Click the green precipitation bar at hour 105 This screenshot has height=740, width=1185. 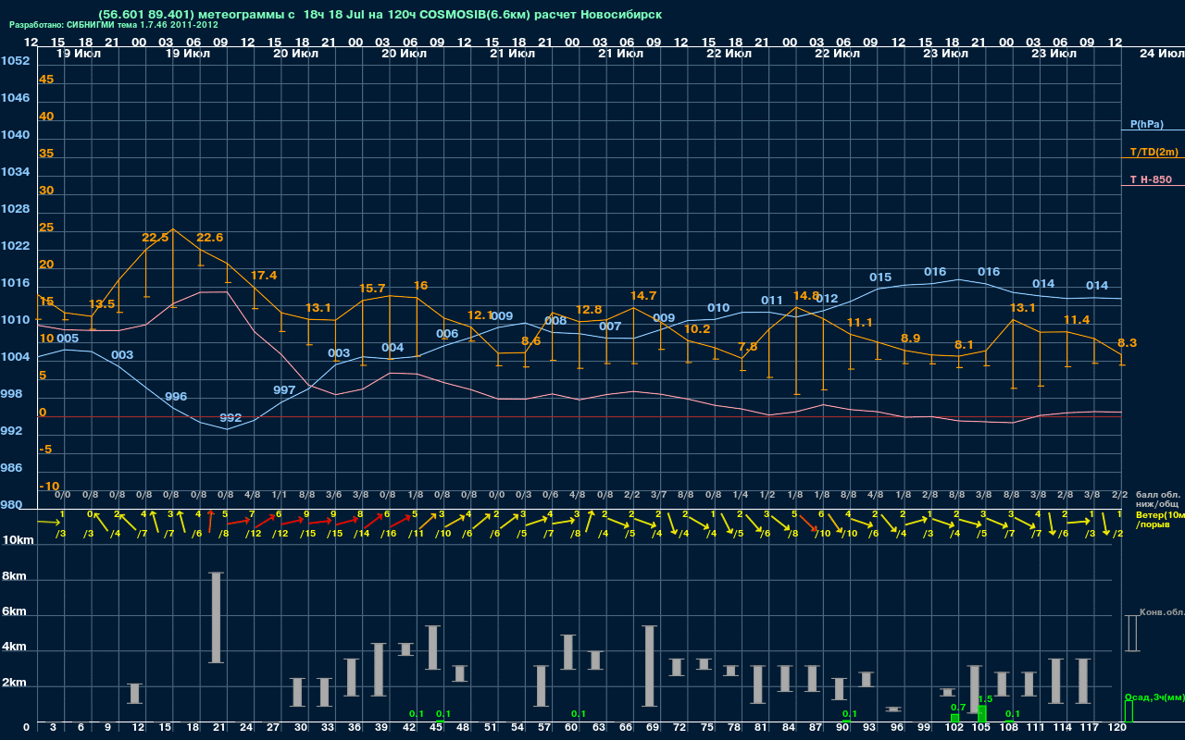click(x=982, y=714)
